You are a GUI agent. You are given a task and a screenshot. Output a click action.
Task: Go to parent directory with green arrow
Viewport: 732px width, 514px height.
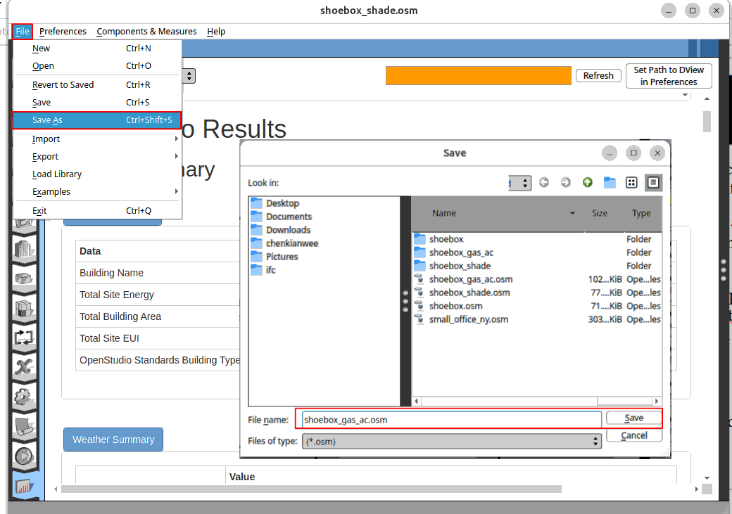pos(587,183)
